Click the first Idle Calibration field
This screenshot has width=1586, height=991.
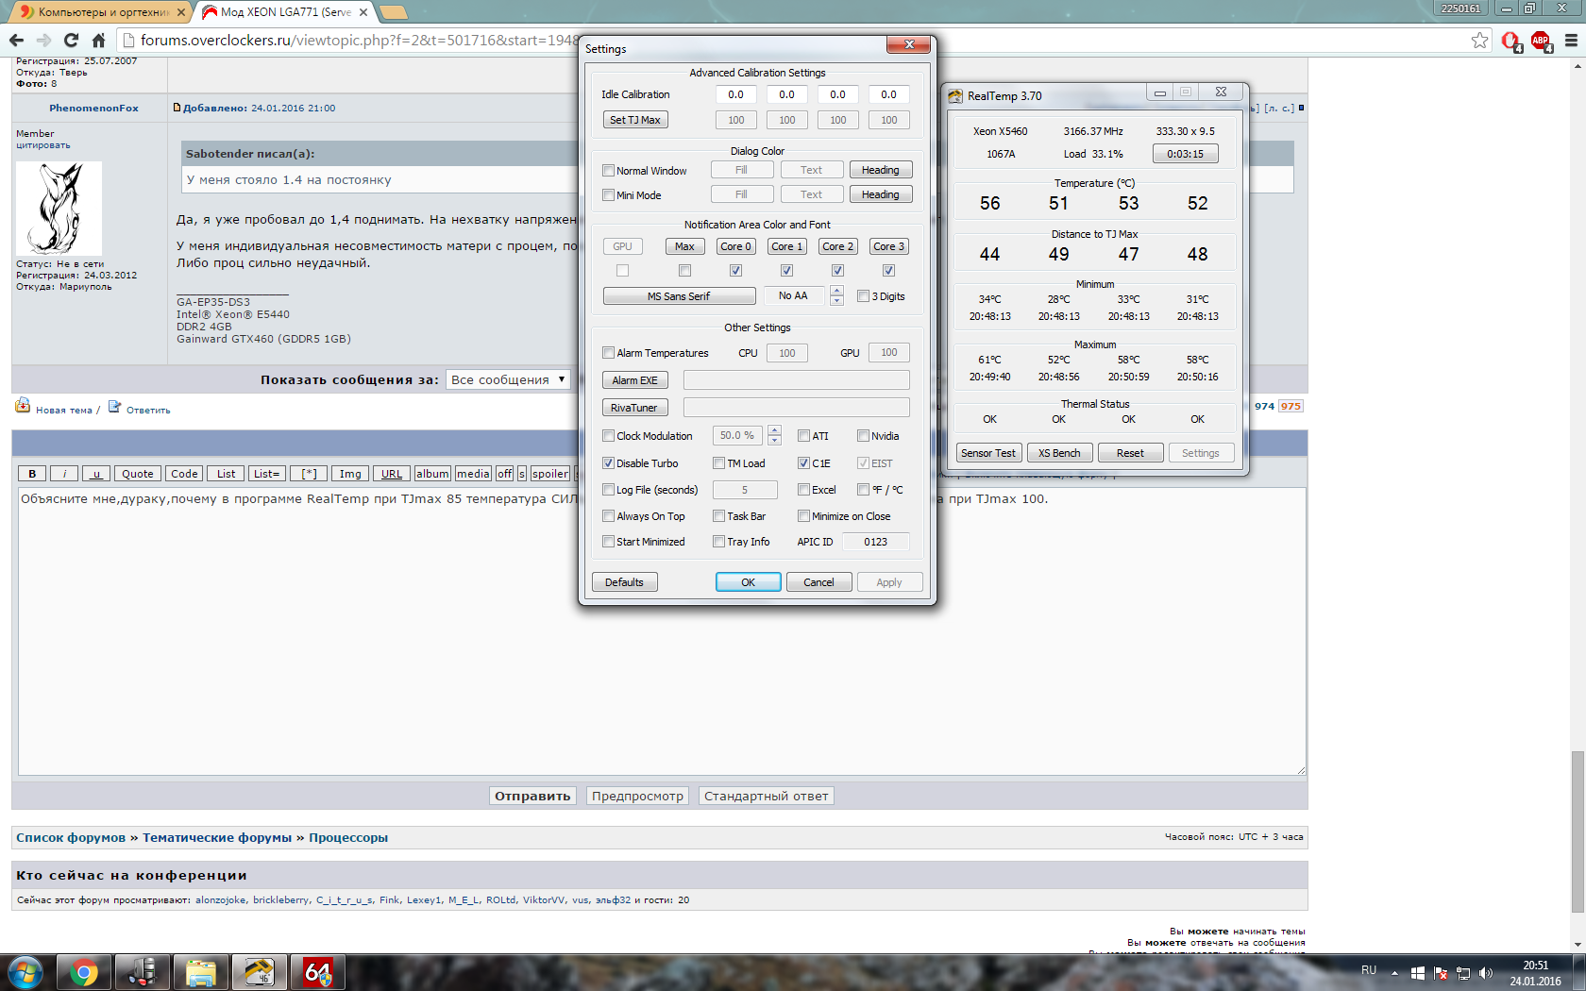(x=735, y=94)
